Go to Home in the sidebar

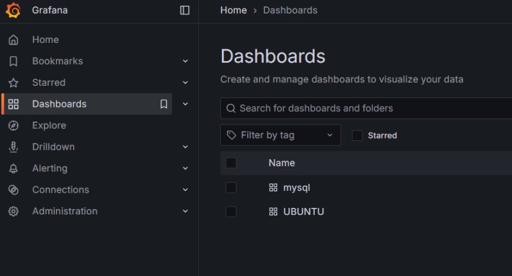click(45, 40)
